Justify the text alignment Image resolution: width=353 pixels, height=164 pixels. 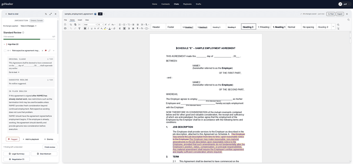[x=133, y=28]
